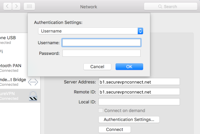Focus the Username text field
Image resolution: width=200 pixels, height=134 pixels.
101,43
